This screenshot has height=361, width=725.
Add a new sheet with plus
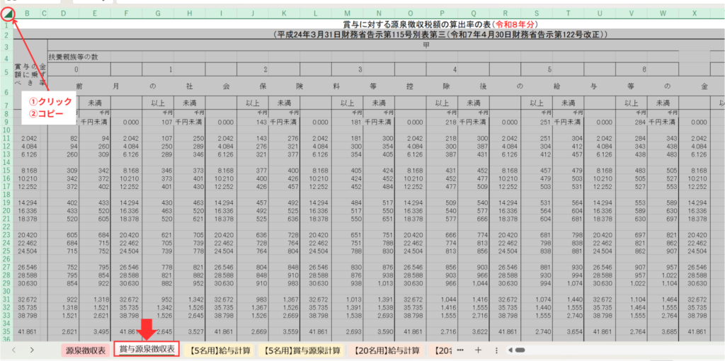[x=479, y=350]
